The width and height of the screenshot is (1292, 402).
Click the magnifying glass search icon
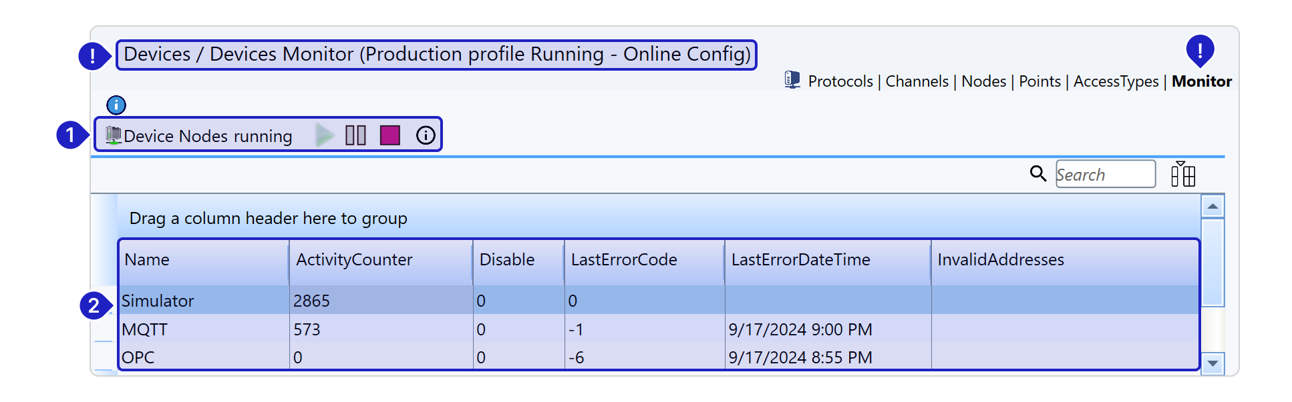point(1037,174)
